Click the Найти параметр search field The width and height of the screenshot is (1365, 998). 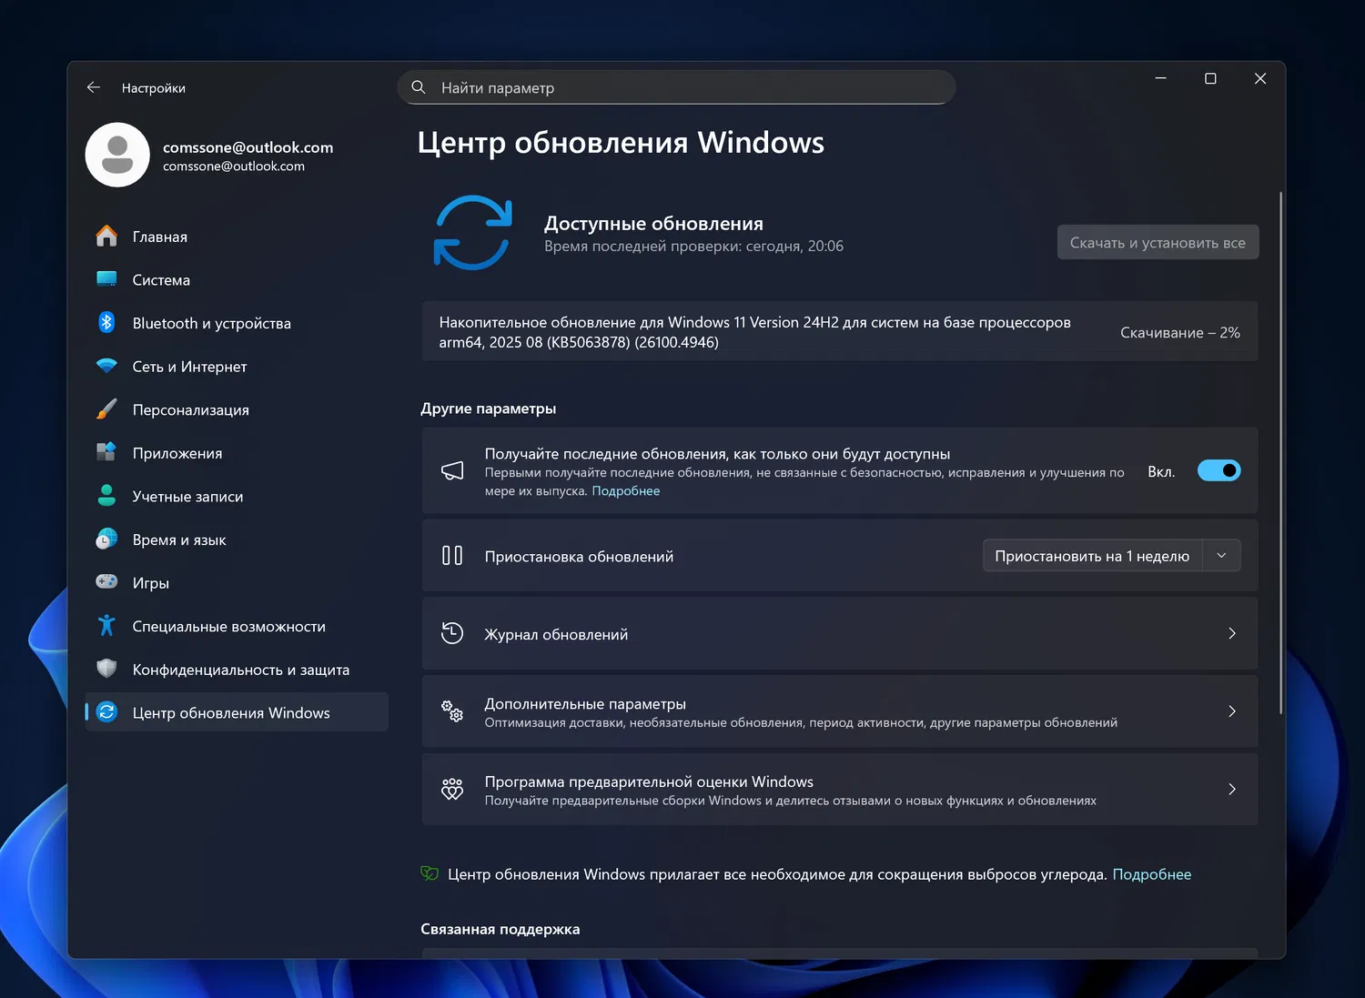coord(676,87)
